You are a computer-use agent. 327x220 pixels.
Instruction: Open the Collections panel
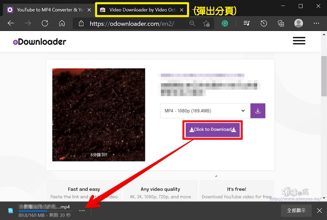pos(281,23)
